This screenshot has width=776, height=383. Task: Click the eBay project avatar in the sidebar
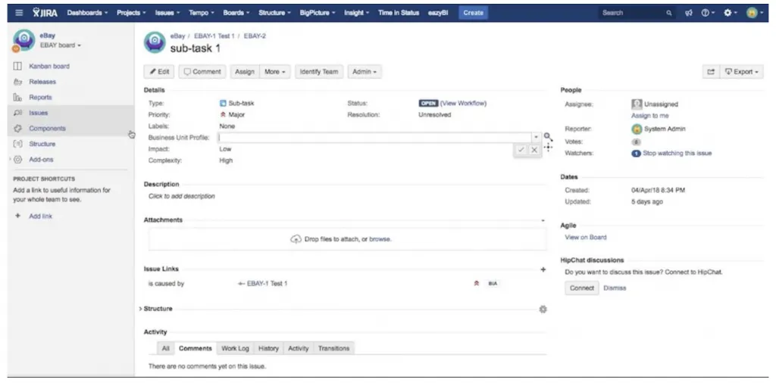[23, 41]
